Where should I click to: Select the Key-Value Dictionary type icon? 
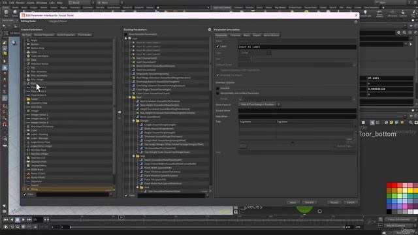tap(28, 126)
